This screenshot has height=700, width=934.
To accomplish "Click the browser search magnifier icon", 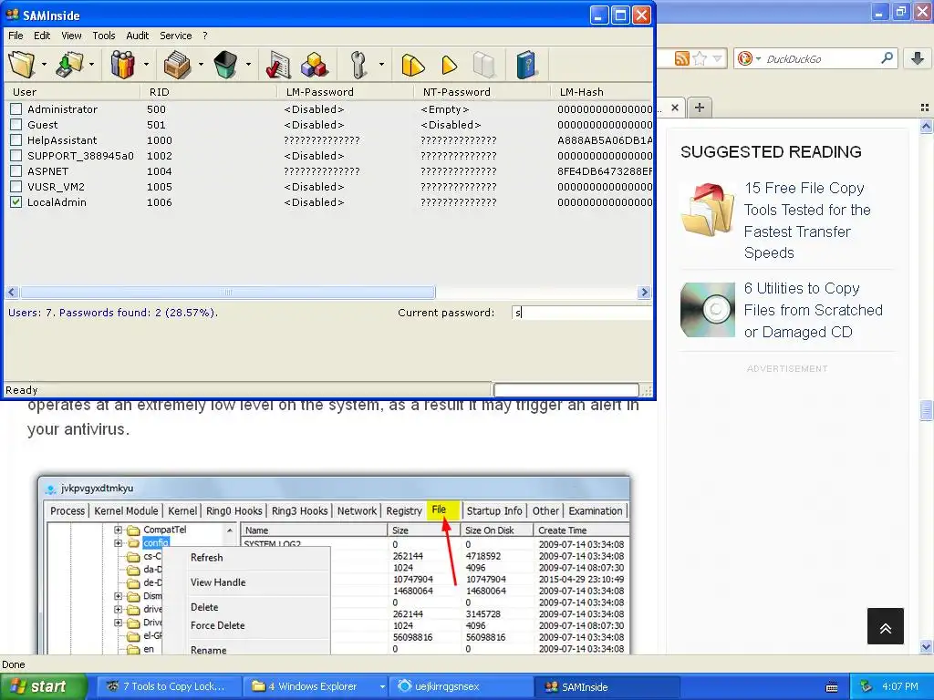I will click(887, 57).
